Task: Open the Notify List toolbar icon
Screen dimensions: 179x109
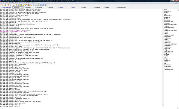Action: pos(36,5)
